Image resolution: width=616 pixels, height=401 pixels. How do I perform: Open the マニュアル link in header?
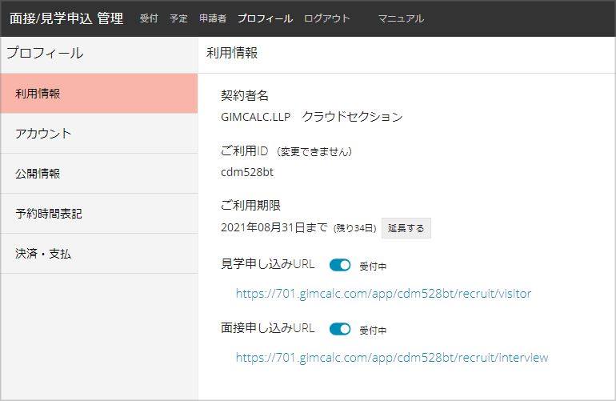pos(401,18)
